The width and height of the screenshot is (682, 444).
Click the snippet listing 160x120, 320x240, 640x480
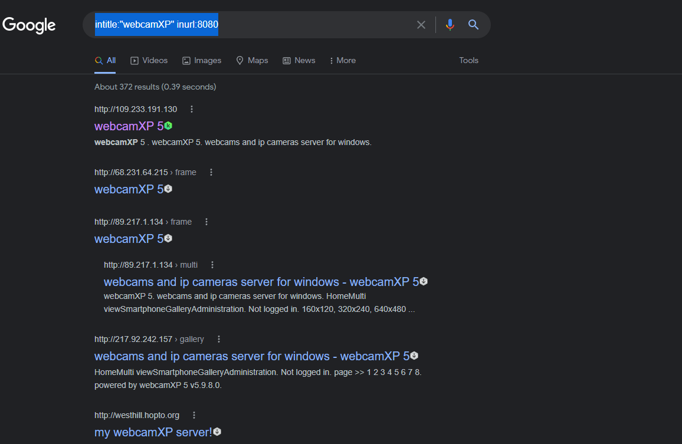259,302
